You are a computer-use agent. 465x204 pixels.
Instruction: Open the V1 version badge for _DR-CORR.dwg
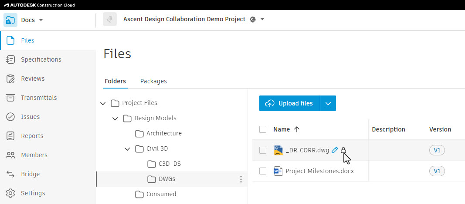(437, 150)
